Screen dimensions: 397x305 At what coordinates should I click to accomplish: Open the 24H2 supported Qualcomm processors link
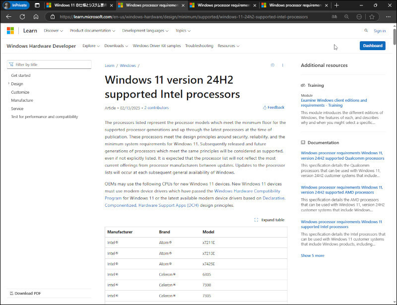[342, 156]
